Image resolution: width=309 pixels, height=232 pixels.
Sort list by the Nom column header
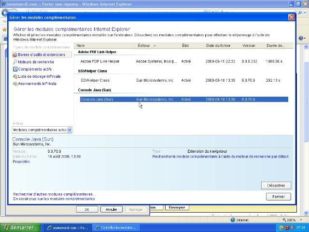tap(104, 45)
